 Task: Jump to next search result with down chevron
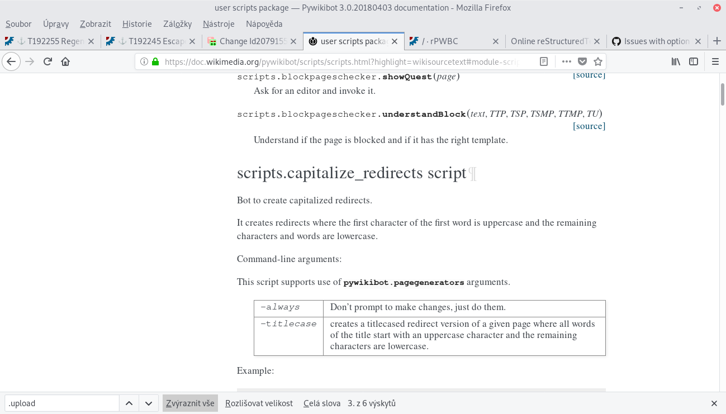[148, 403]
